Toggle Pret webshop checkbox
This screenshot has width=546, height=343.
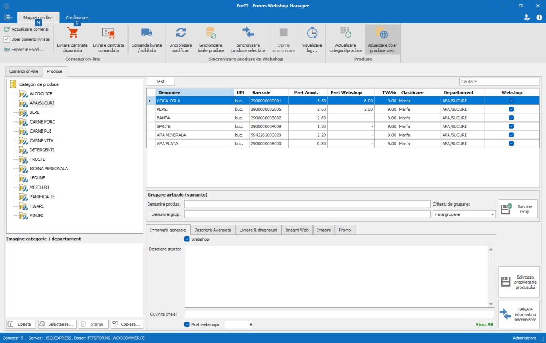[187, 324]
